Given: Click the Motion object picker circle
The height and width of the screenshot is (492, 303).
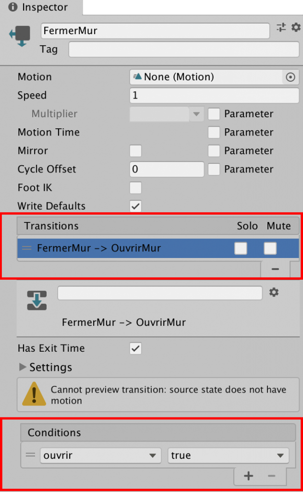Looking at the screenshot, I should (291, 77).
